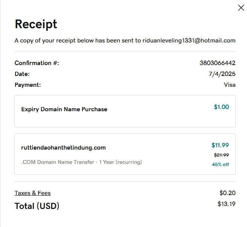Screen dimensions: 247x227
Task: Click the $13.19 total amount
Action: tap(226, 204)
